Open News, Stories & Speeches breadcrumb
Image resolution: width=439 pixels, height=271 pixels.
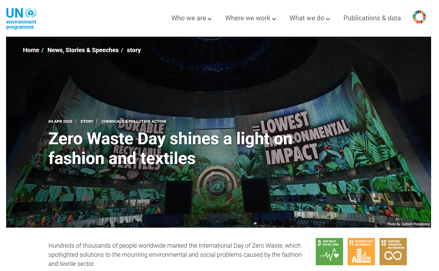pyautogui.click(x=83, y=50)
